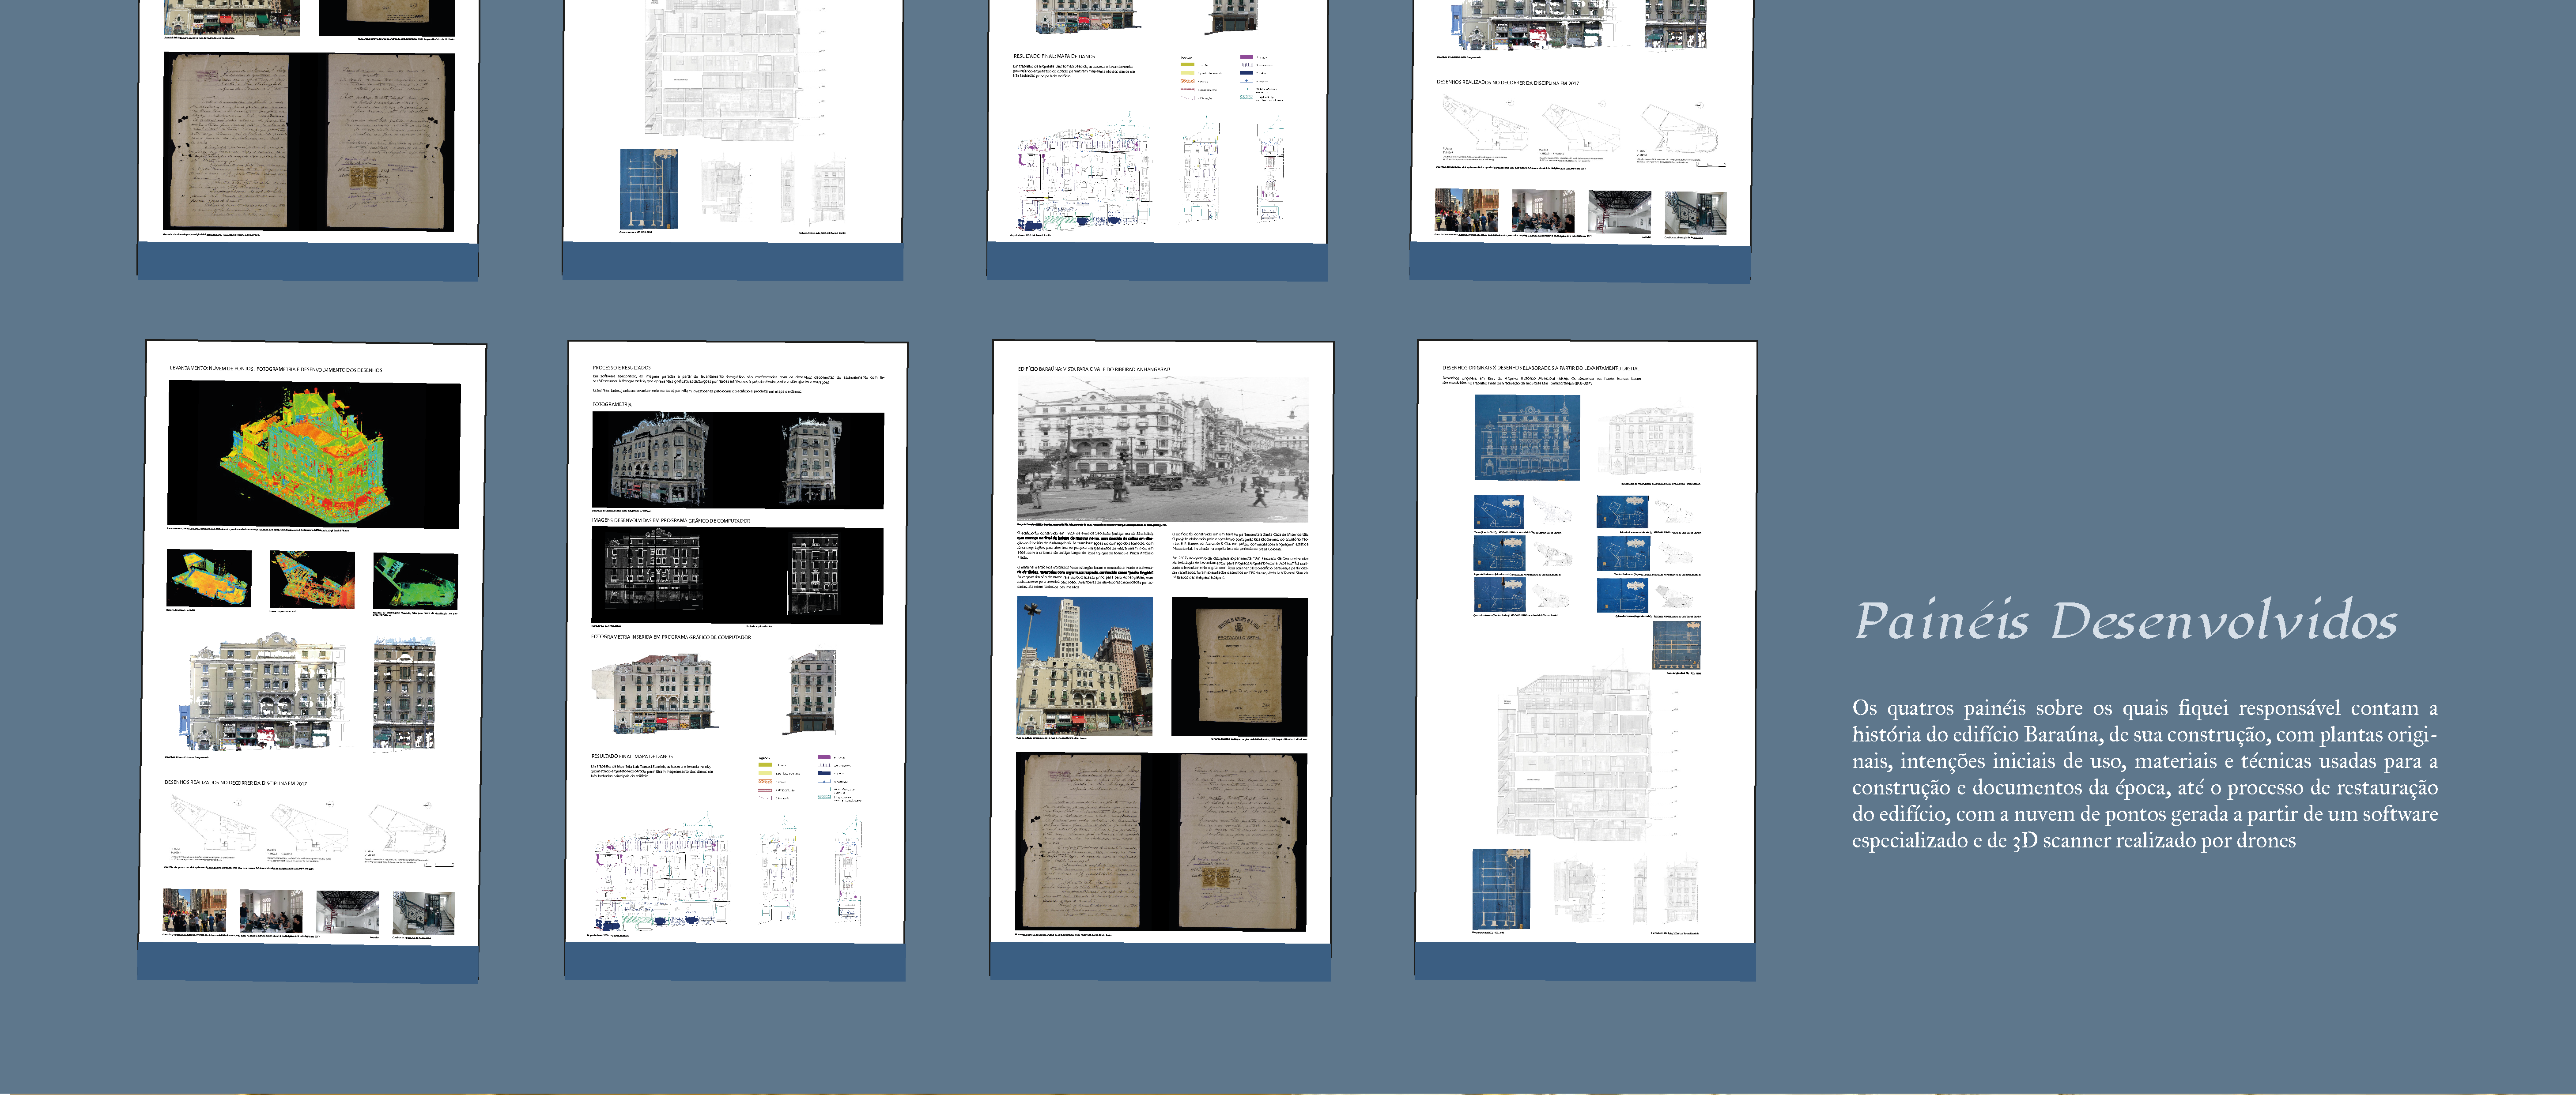2576x1095 pixels.
Task: Select the white wireframe facade image on black
Action: pos(737,575)
